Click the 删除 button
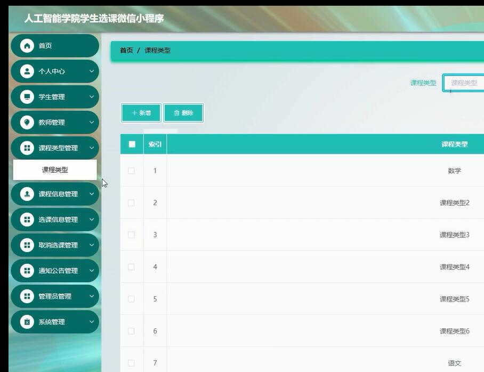Image resolution: width=484 pixels, height=372 pixels. pos(183,112)
